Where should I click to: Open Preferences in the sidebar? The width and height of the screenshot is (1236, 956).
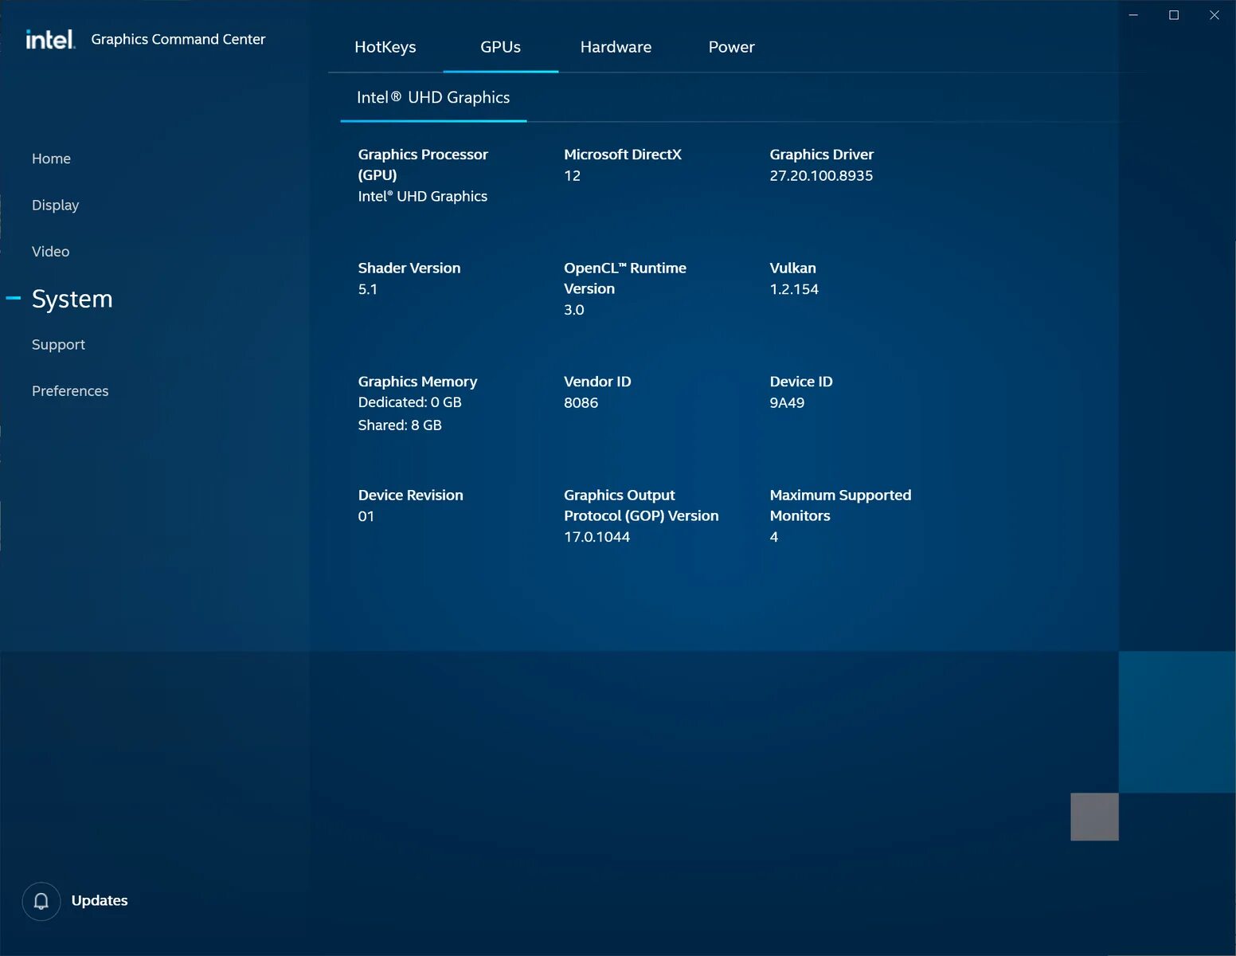click(70, 391)
